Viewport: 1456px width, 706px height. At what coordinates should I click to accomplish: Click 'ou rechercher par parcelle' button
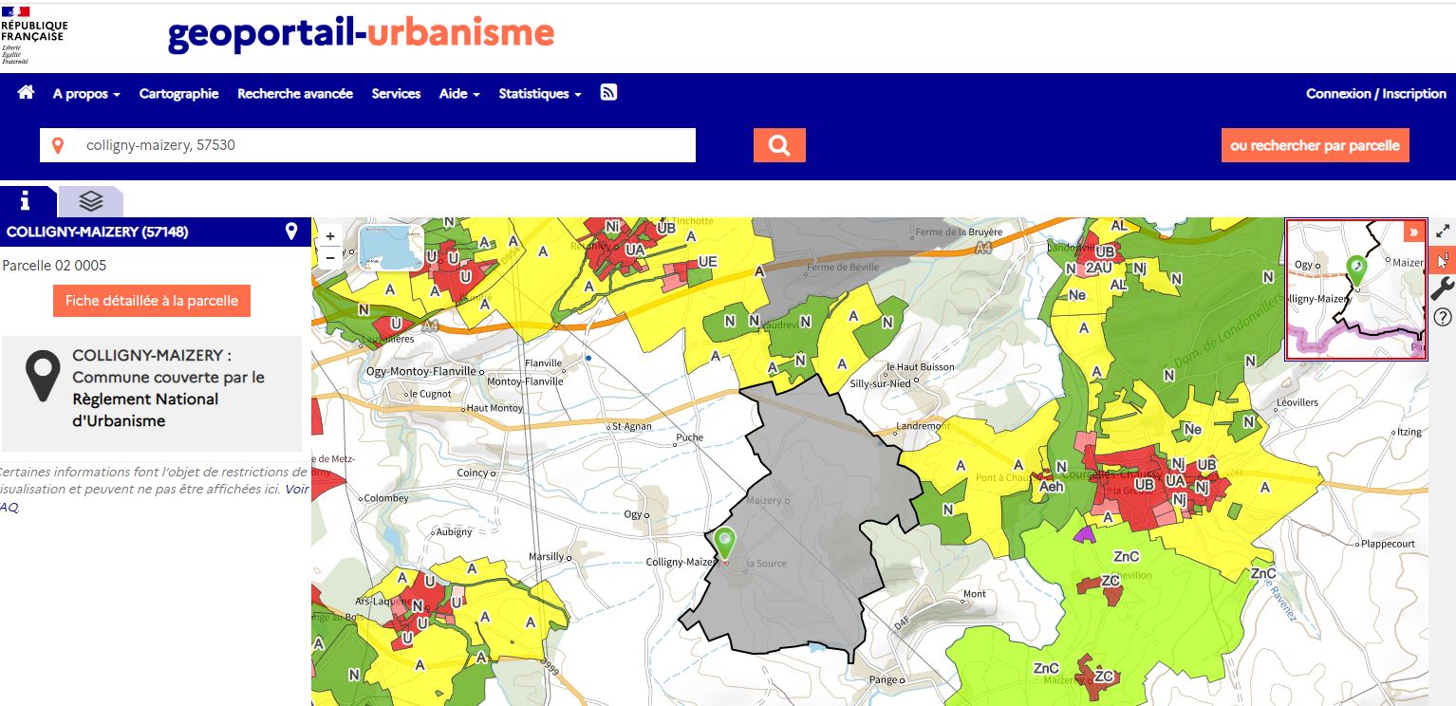(x=1315, y=145)
